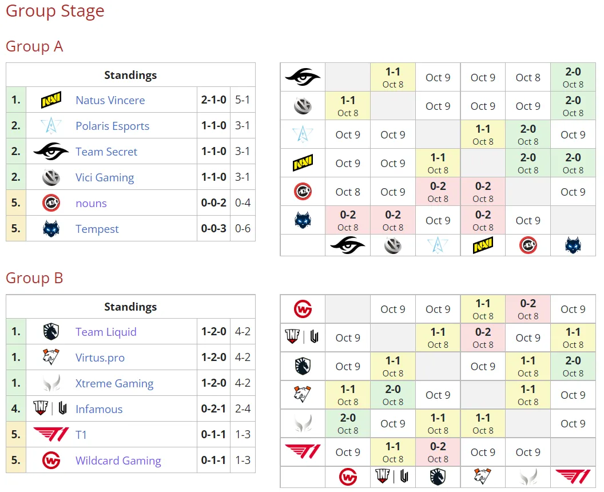Click Polaris Esports logo in Group A standings

51,126
